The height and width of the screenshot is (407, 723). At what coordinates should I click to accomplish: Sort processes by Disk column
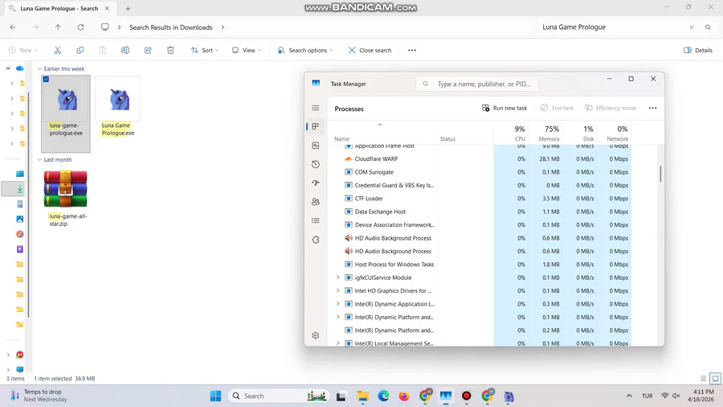point(579,133)
